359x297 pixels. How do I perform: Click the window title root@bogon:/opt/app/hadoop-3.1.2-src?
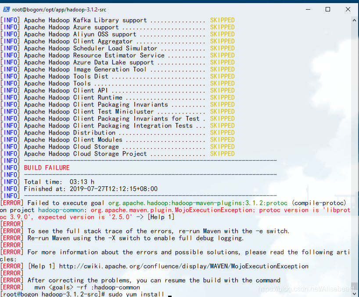[x=59, y=10]
